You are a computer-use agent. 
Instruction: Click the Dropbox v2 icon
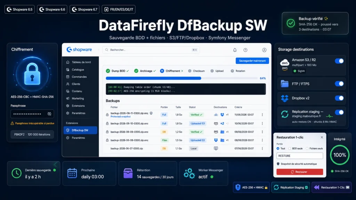(284, 98)
